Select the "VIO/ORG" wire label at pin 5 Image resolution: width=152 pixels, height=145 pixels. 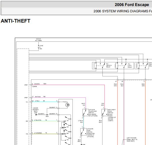point(37,84)
